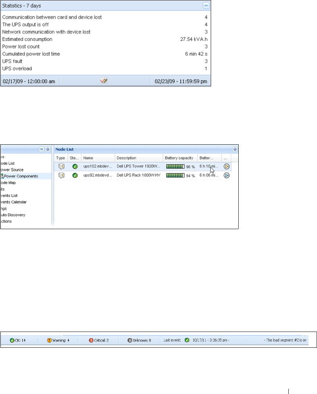Click the 'UPS fault' statistic row
317x394 pixels.
click(x=106, y=61)
